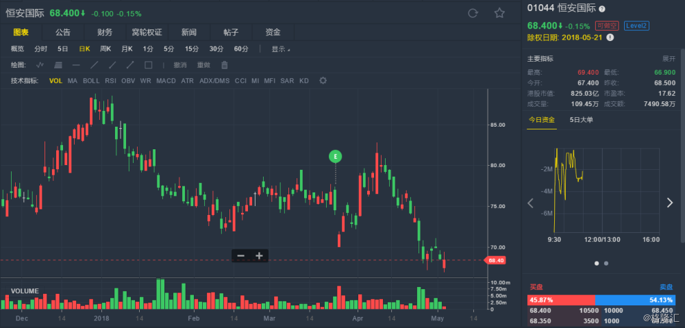Open the 公告 announcements tab
Image resolution: width=685 pixels, height=328 pixels.
tap(63, 32)
